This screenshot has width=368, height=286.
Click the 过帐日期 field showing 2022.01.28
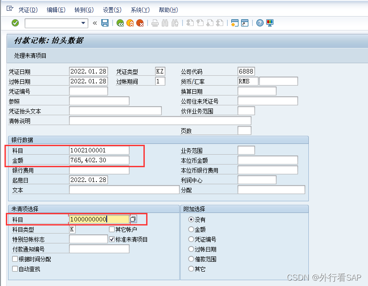(x=88, y=81)
